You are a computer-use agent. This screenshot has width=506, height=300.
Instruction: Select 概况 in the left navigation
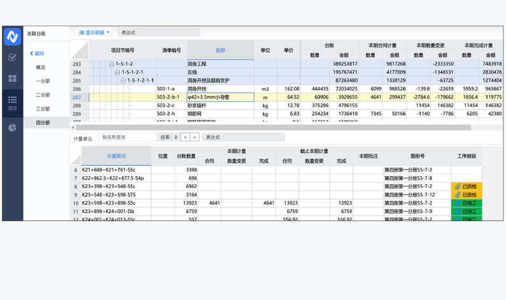click(41, 67)
